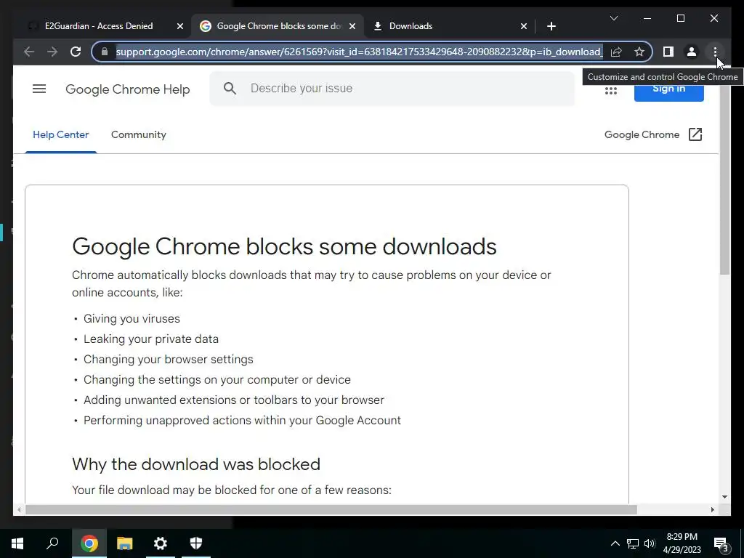Open the Chrome profile menu
Screen dimensions: 744x558
click(x=692, y=52)
